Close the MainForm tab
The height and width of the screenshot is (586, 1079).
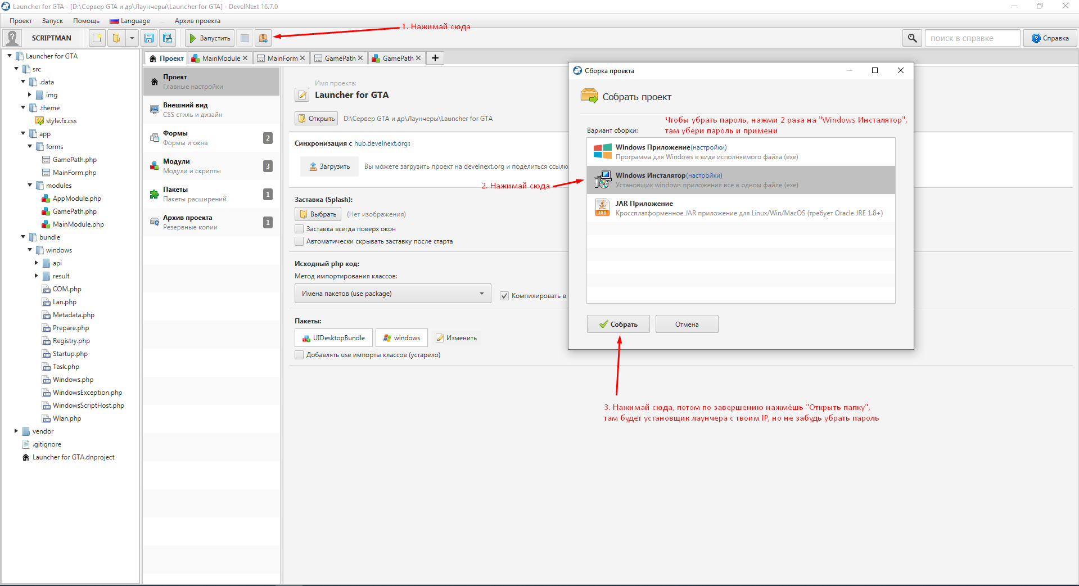[303, 58]
